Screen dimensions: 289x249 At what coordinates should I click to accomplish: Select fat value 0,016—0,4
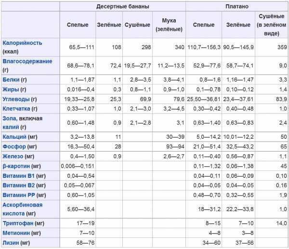(x=80, y=90)
